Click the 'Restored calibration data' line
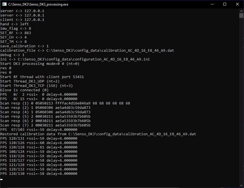 point(98,134)
